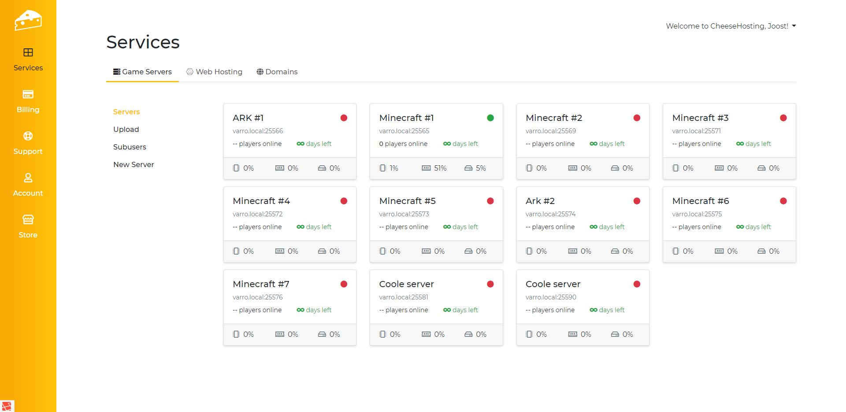Go to the Upload section
Image resolution: width=846 pixels, height=412 pixels.
click(x=126, y=129)
